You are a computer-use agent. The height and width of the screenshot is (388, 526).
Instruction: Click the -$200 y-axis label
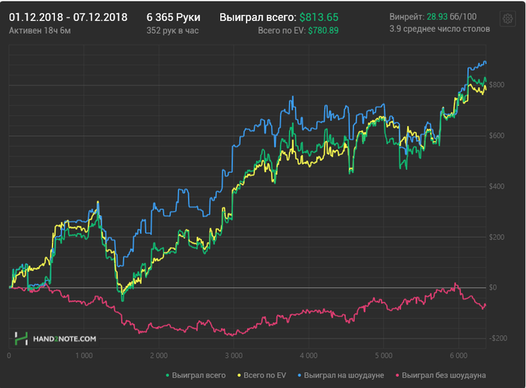pyautogui.click(x=497, y=338)
